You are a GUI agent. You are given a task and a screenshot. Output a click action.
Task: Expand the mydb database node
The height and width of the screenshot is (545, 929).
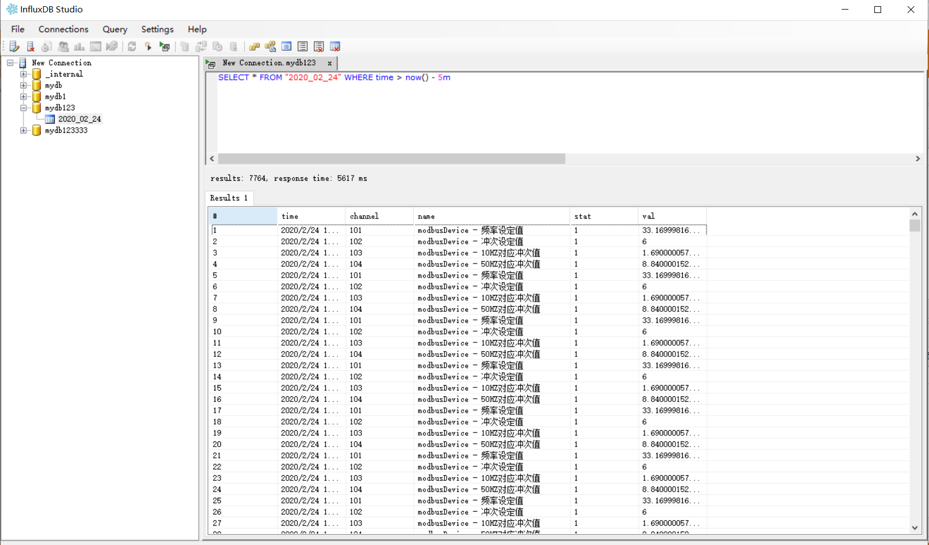pos(23,85)
